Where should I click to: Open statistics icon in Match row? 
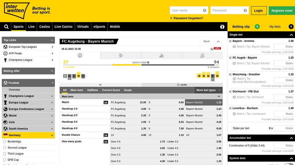[106, 102]
